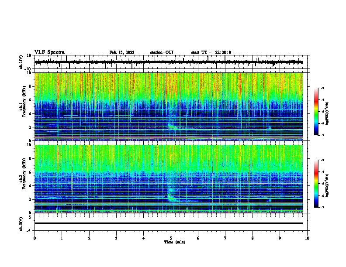Click the "4" kHz tick of ch.2 spectrogram
Screen dimensions: 346x267
point(30,186)
